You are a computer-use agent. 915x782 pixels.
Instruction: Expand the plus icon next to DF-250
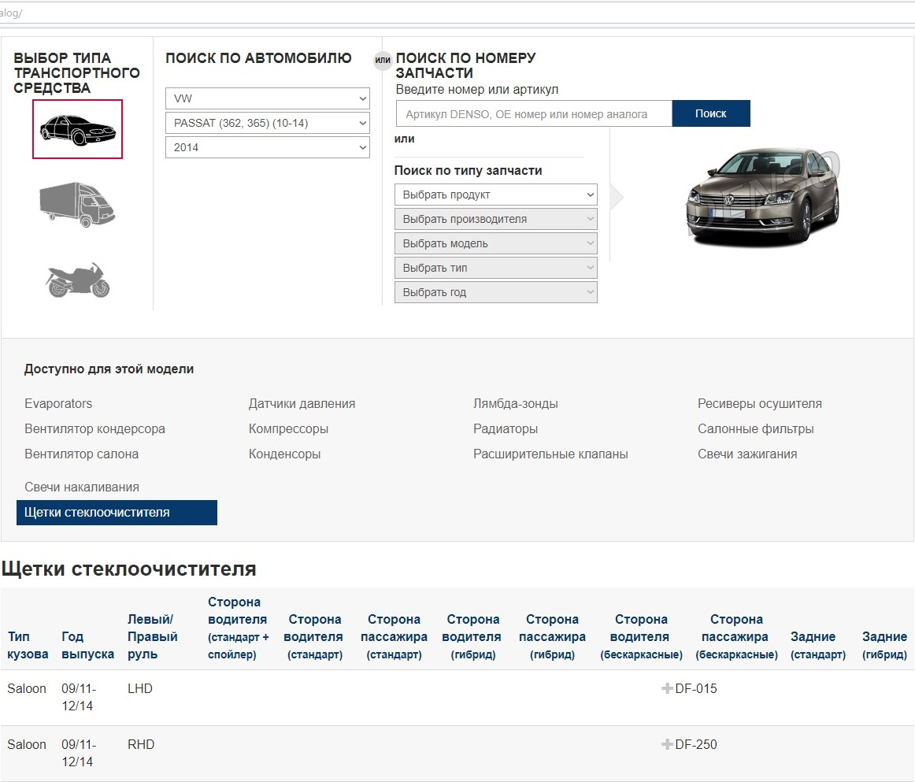[667, 745]
